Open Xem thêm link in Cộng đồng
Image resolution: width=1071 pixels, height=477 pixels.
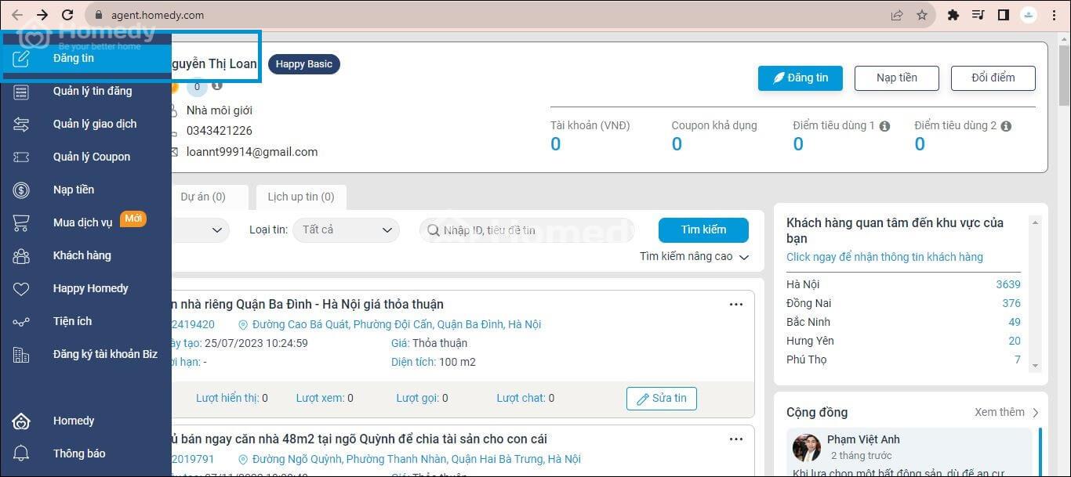[1007, 412]
